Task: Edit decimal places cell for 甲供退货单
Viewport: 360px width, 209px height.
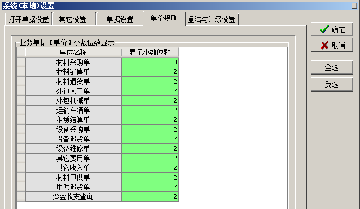Action: pyautogui.click(x=150, y=187)
